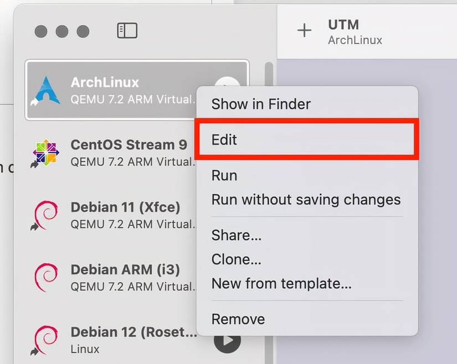Click Run without saving changes
Screen dimensions: 457x364
tap(306, 200)
